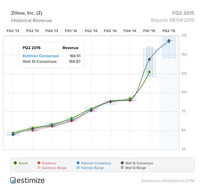Click the Revenue column header in tooltip
The height and width of the screenshot is (193, 210).
[70, 48]
